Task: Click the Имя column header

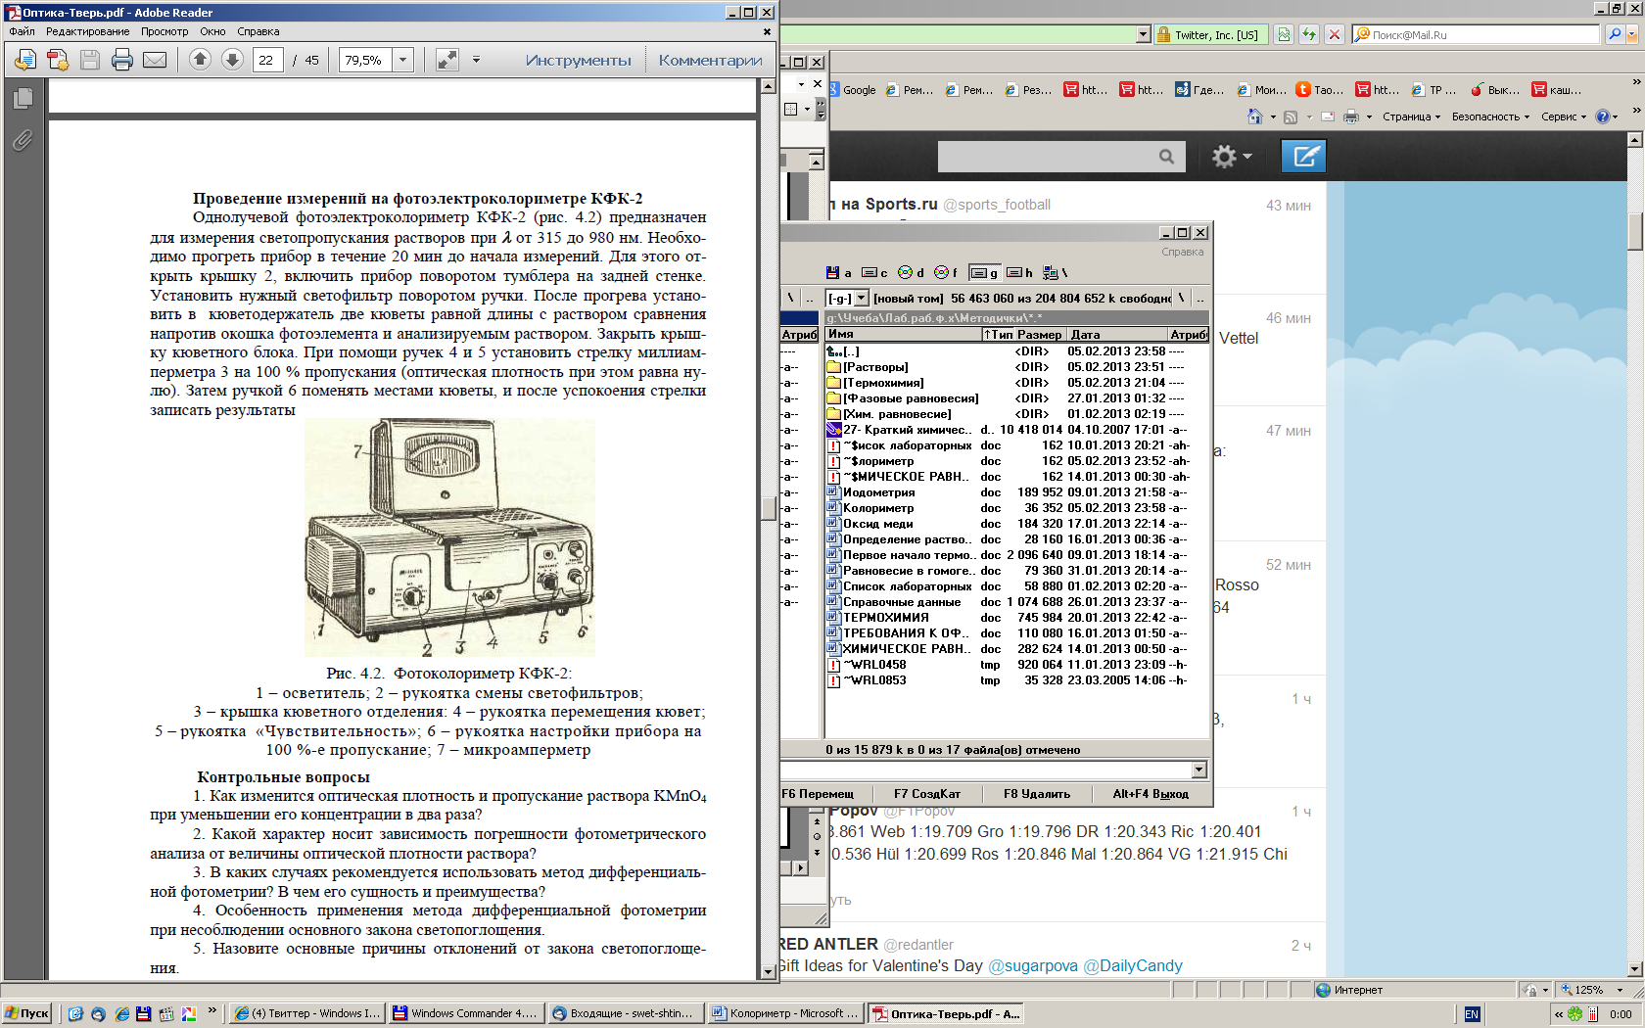Action: click(x=903, y=334)
